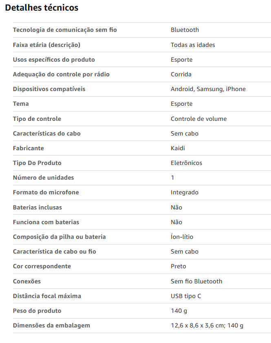The width and height of the screenshot is (271, 343).
Task: Click the "Preto" color value
Action: [x=178, y=266]
